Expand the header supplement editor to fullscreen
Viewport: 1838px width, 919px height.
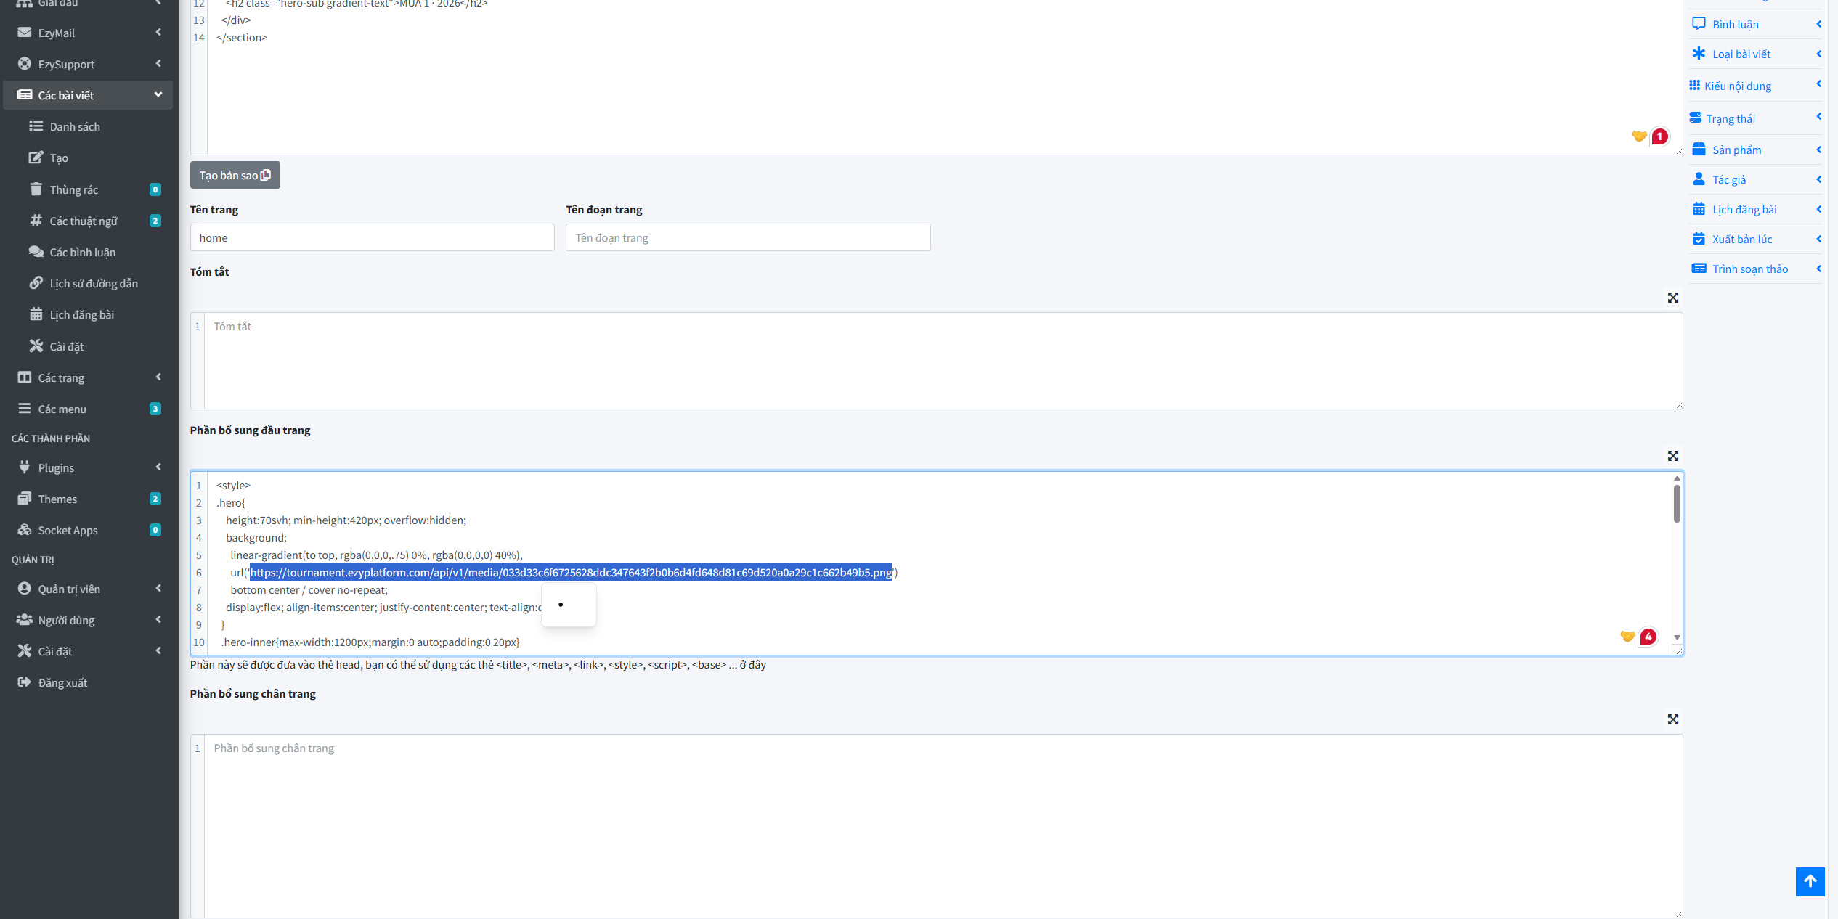click(1672, 456)
